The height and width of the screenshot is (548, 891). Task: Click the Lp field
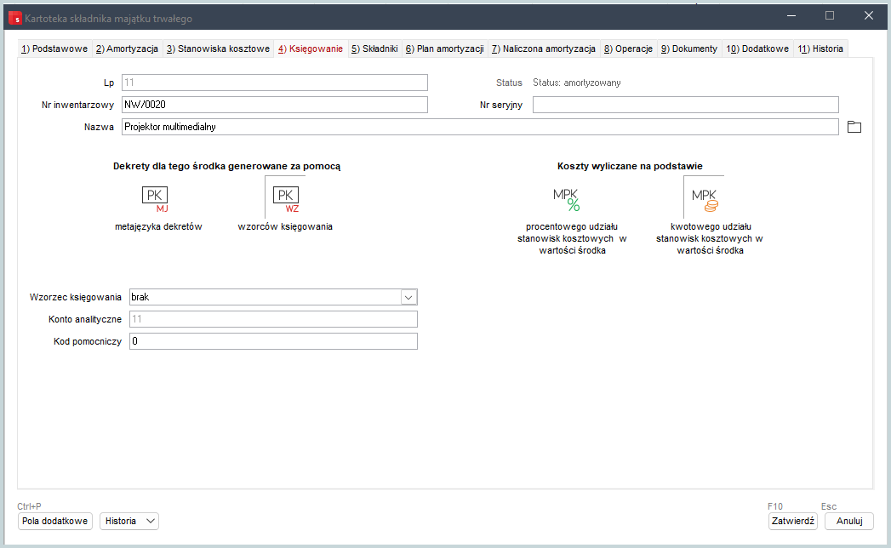275,83
